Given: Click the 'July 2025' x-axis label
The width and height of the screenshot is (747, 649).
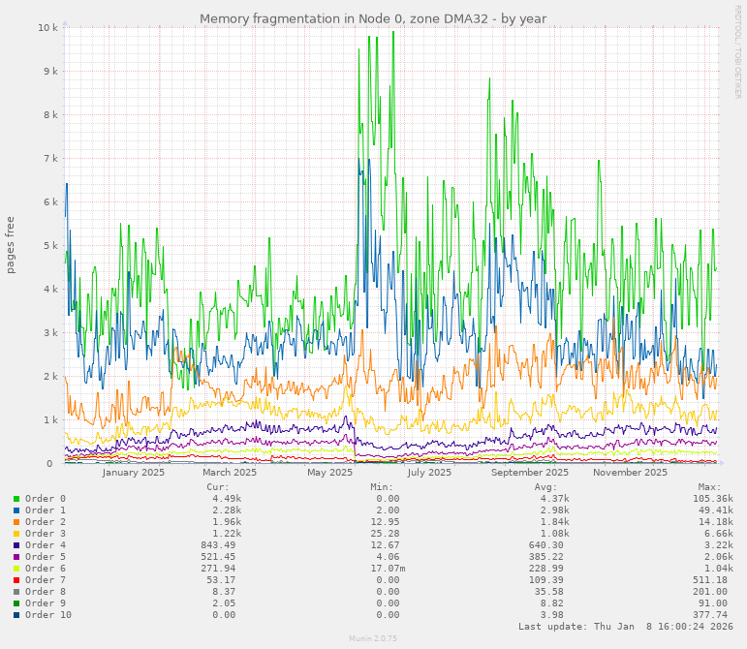Looking at the screenshot, I should coord(429,473).
